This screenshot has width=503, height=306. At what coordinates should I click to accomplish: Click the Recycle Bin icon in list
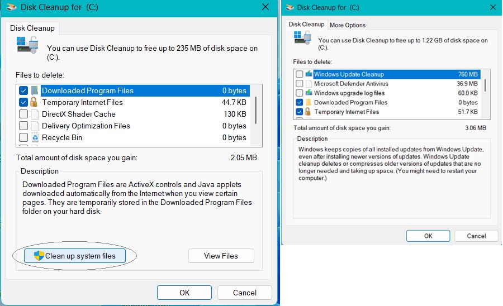coord(35,138)
